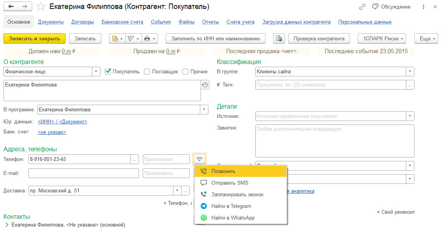Screen dimensions: 442x230
Task: Click the Должен нам 0,00 amount
Action: coord(66,51)
